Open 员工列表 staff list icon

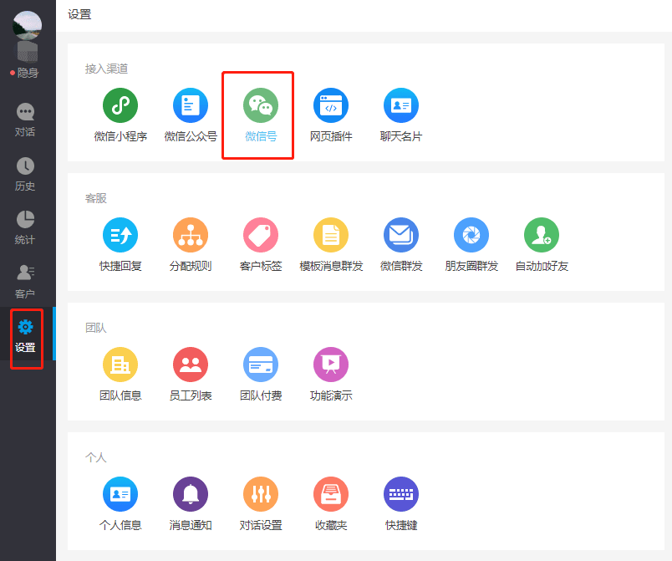[x=191, y=365]
